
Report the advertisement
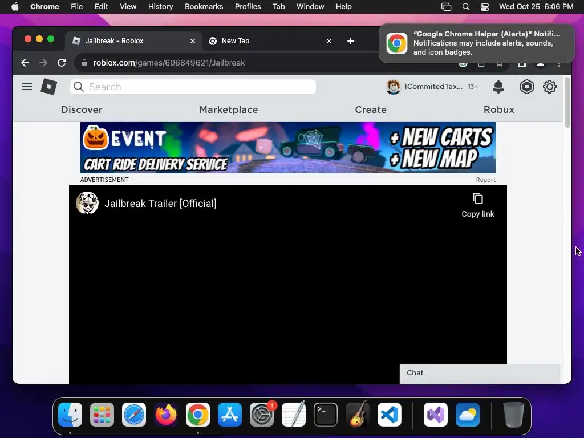pyautogui.click(x=486, y=180)
